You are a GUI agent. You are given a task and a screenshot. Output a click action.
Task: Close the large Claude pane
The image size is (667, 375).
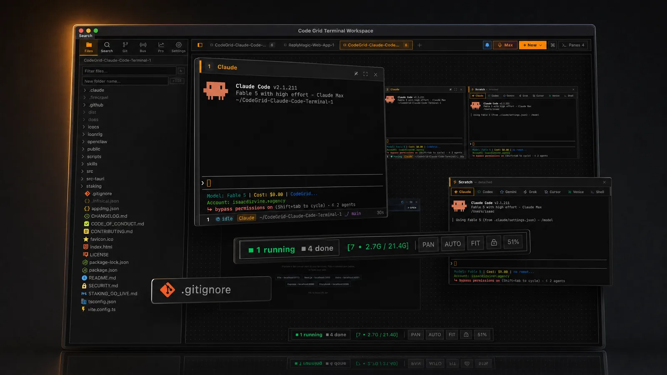[x=376, y=75]
